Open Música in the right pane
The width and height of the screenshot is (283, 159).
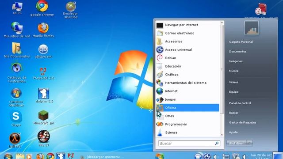pyautogui.click(x=234, y=71)
